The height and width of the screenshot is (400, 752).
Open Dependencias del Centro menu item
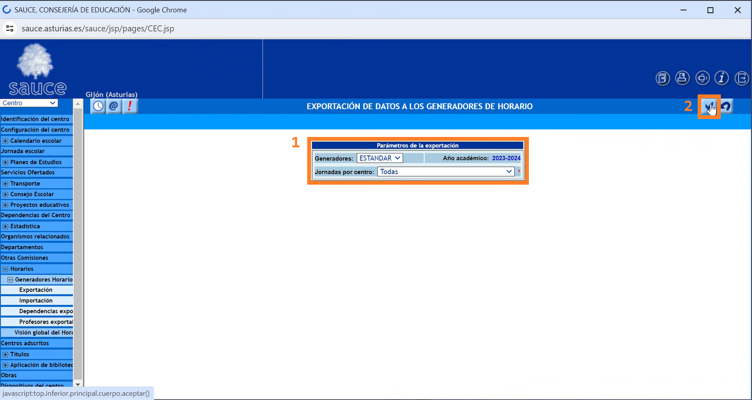[x=36, y=215]
